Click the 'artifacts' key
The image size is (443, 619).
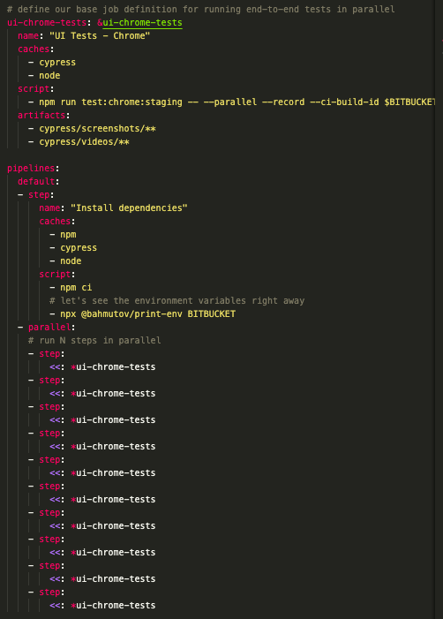(x=41, y=115)
